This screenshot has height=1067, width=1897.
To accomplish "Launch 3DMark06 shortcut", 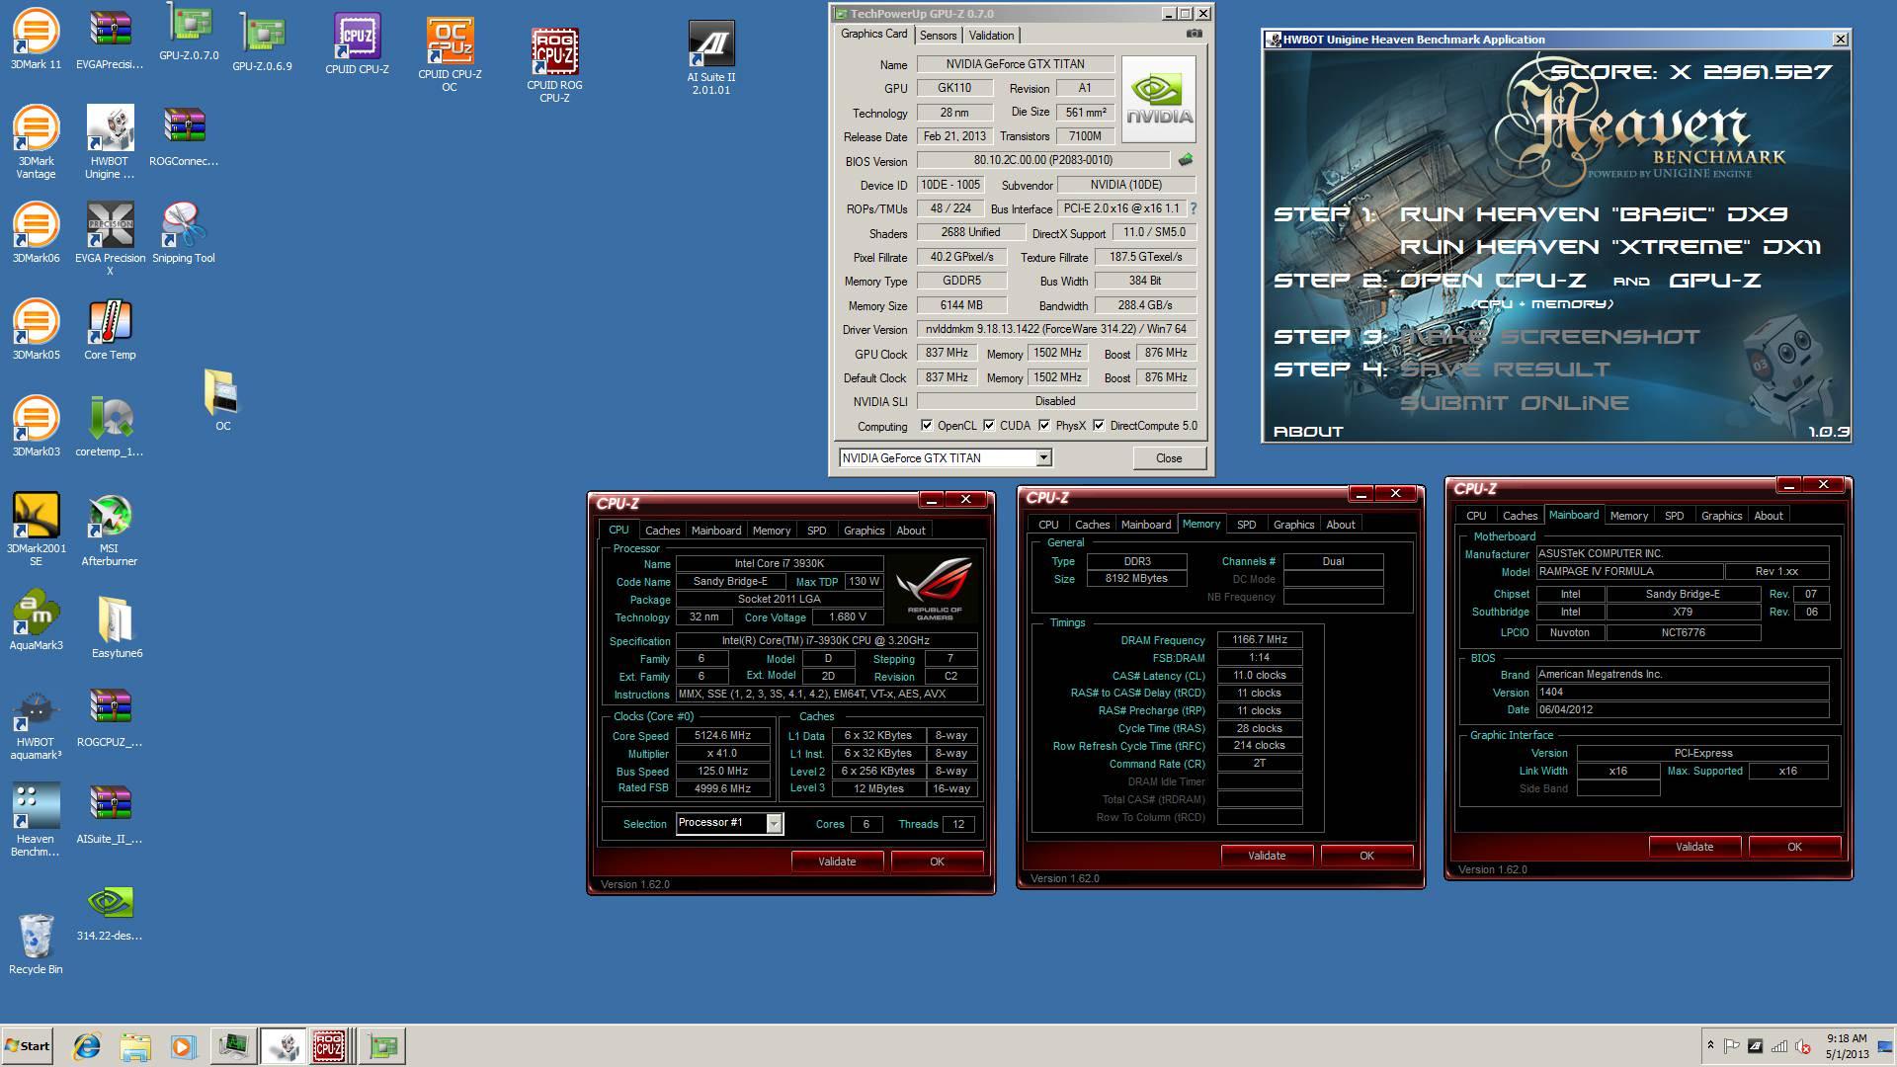I will 36,233.
